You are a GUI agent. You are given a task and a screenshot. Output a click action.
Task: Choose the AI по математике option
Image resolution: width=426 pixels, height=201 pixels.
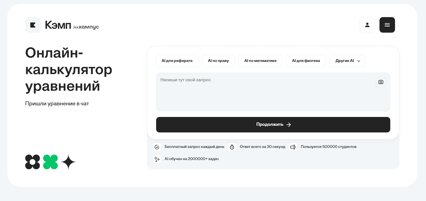(x=260, y=61)
